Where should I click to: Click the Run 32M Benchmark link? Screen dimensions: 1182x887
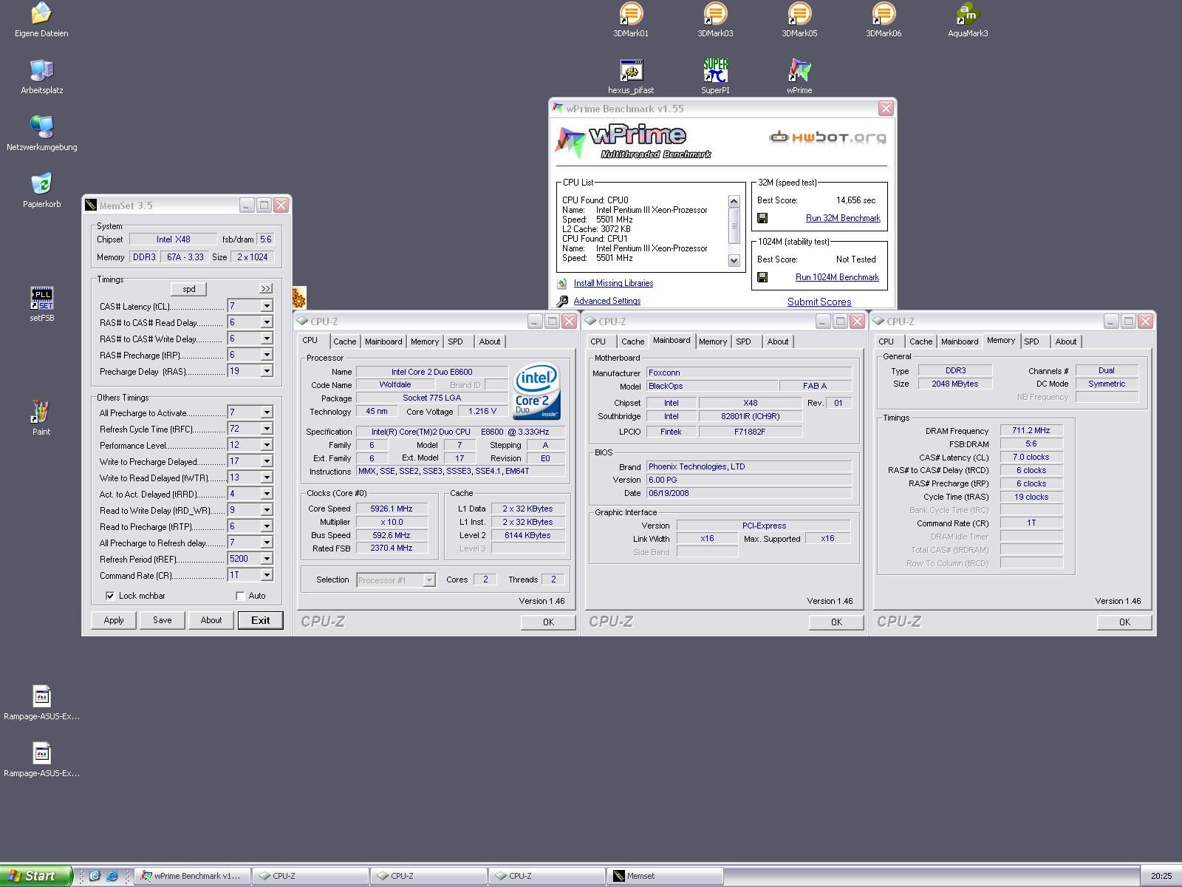coord(842,218)
